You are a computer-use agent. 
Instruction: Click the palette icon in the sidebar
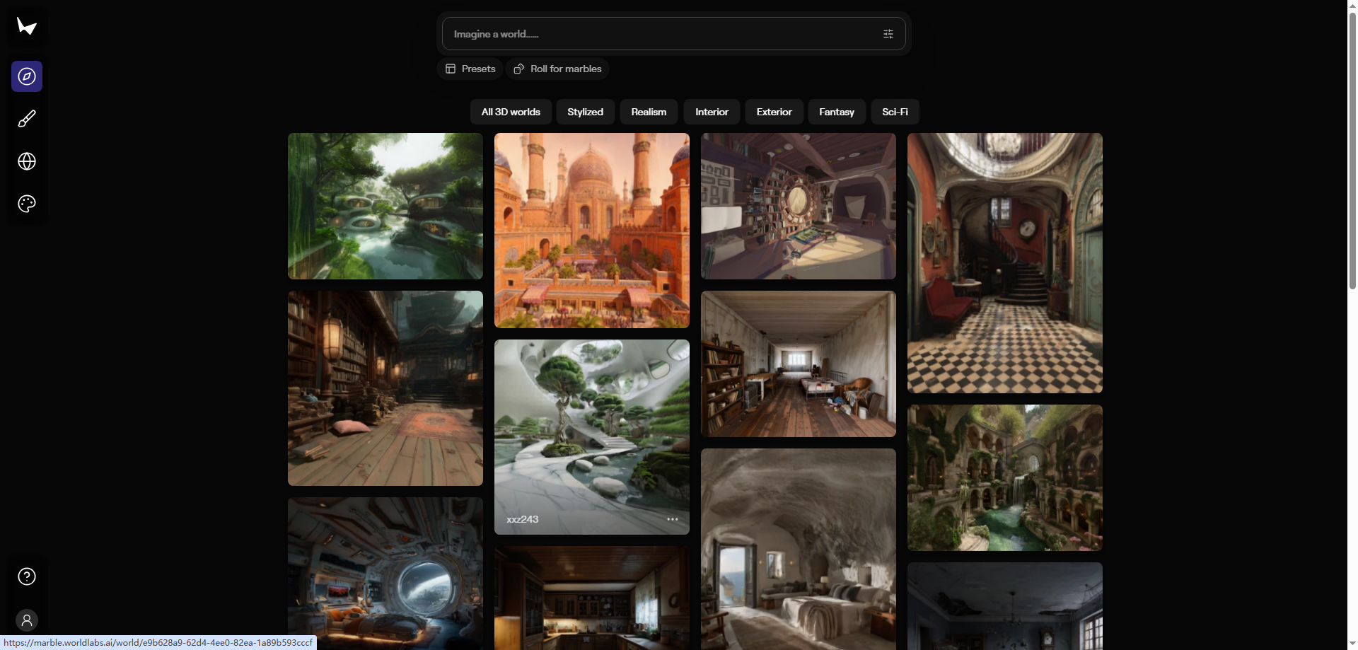coord(26,204)
